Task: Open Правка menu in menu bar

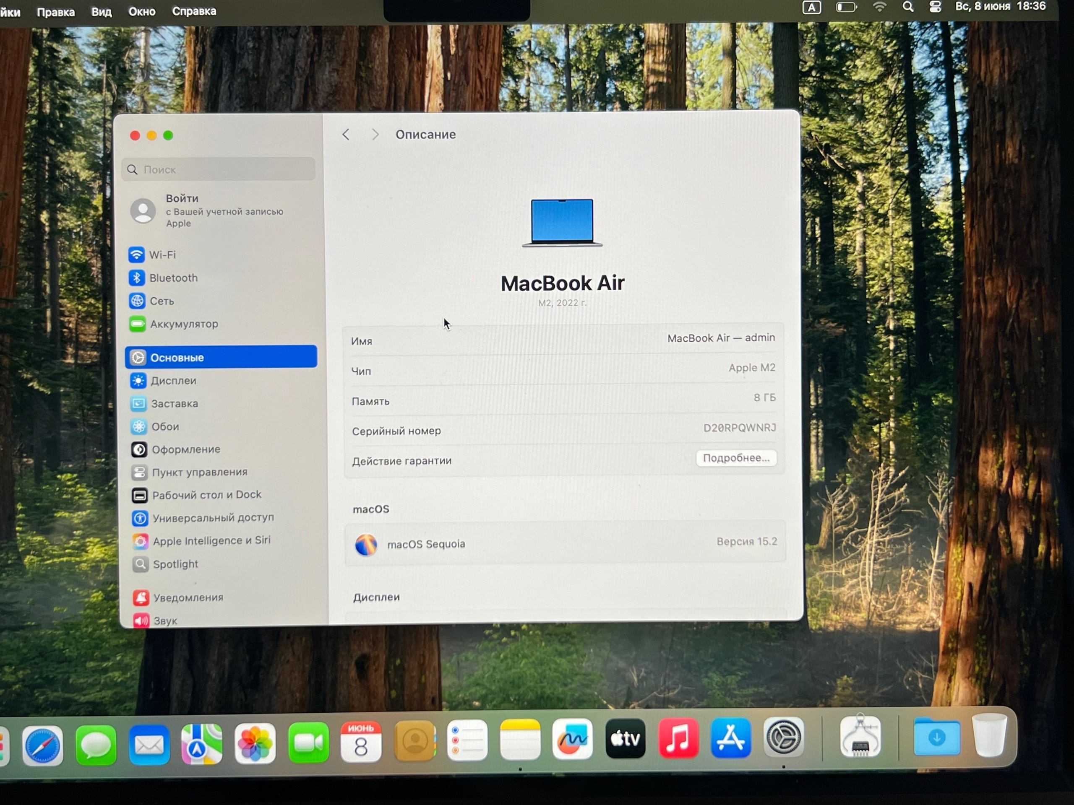Action: point(56,12)
